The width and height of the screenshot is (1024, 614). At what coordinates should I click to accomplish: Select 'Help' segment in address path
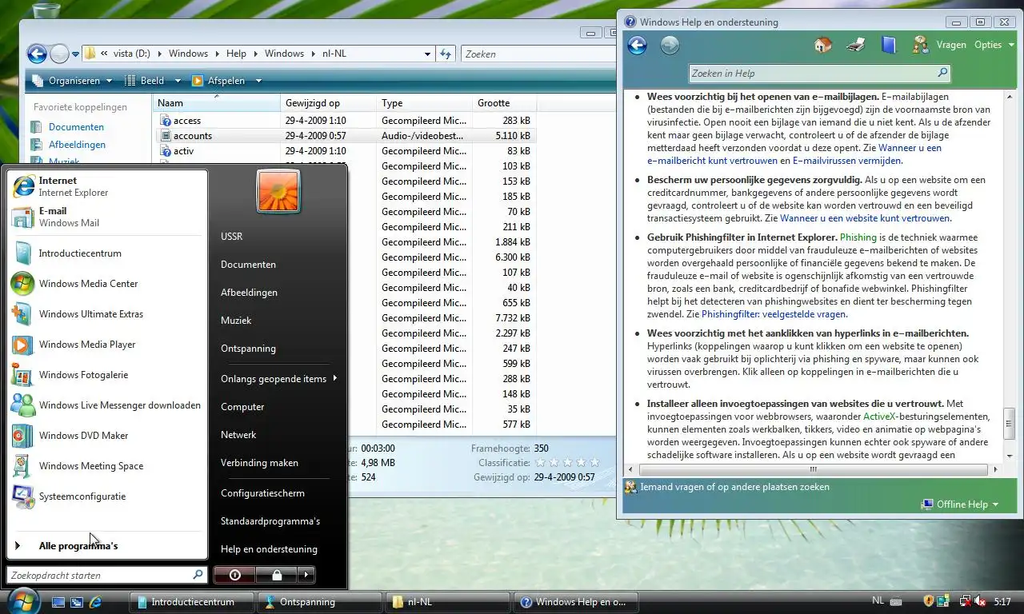(236, 54)
